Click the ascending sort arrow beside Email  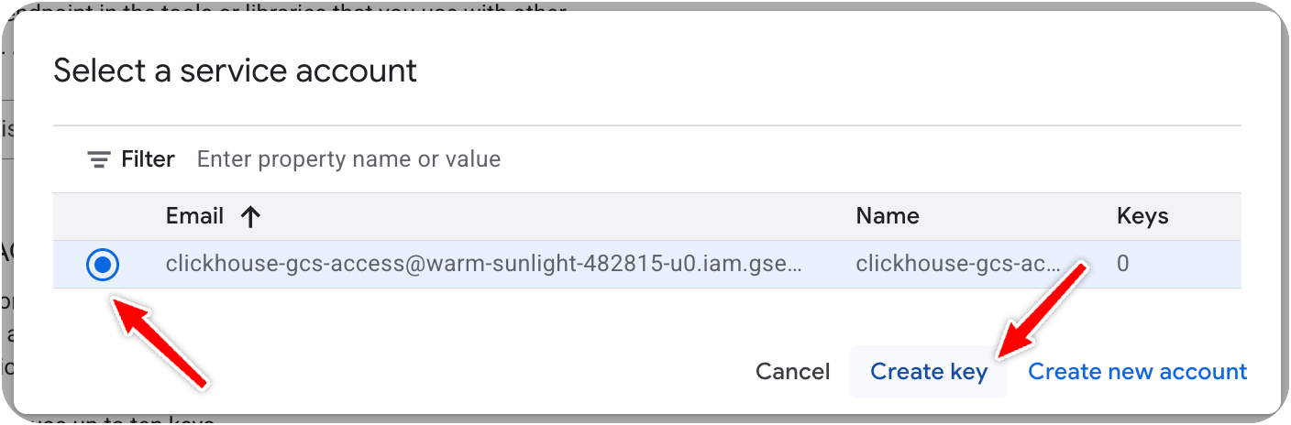(249, 216)
